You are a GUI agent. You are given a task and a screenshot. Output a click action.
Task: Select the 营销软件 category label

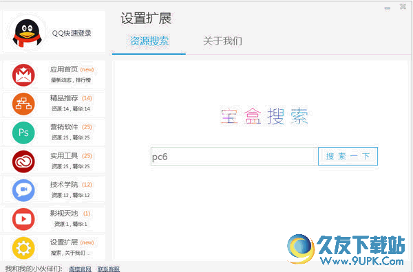(64, 127)
